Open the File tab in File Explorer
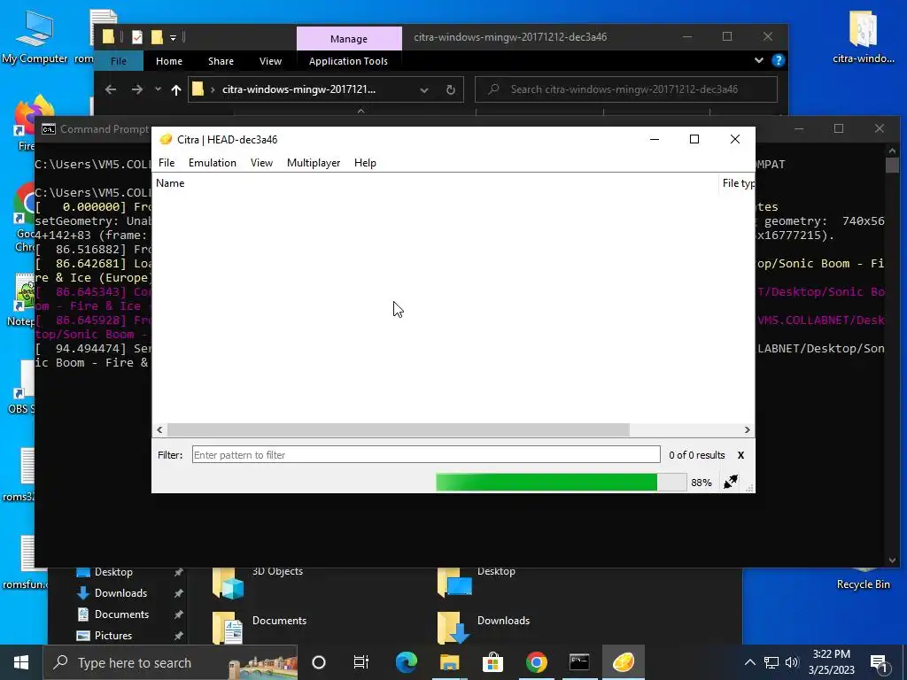The height and width of the screenshot is (680, 907). pyautogui.click(x=119, y=61)
